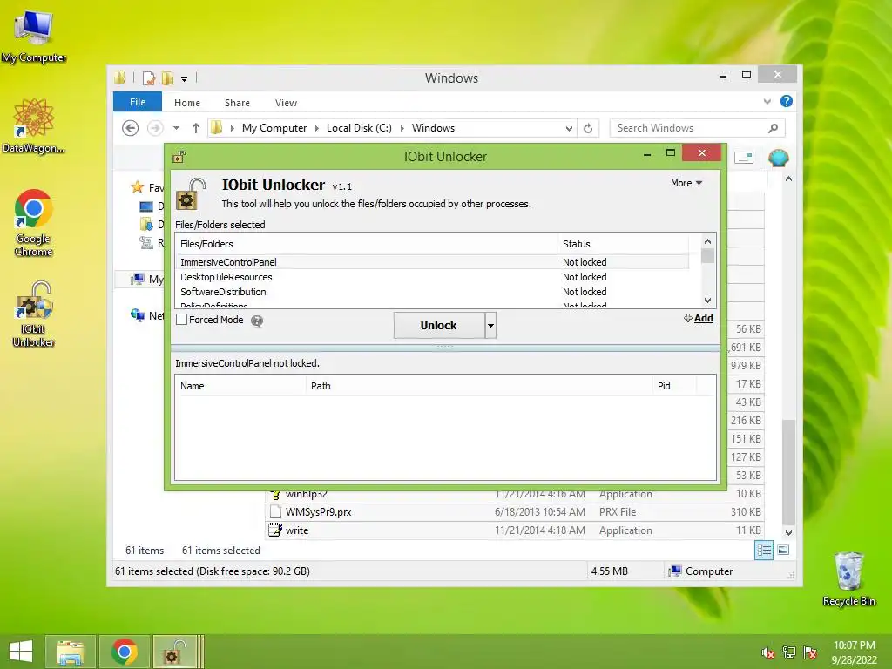Open the Home ribbon tab

pyautogui.click(x=187, y=103)
